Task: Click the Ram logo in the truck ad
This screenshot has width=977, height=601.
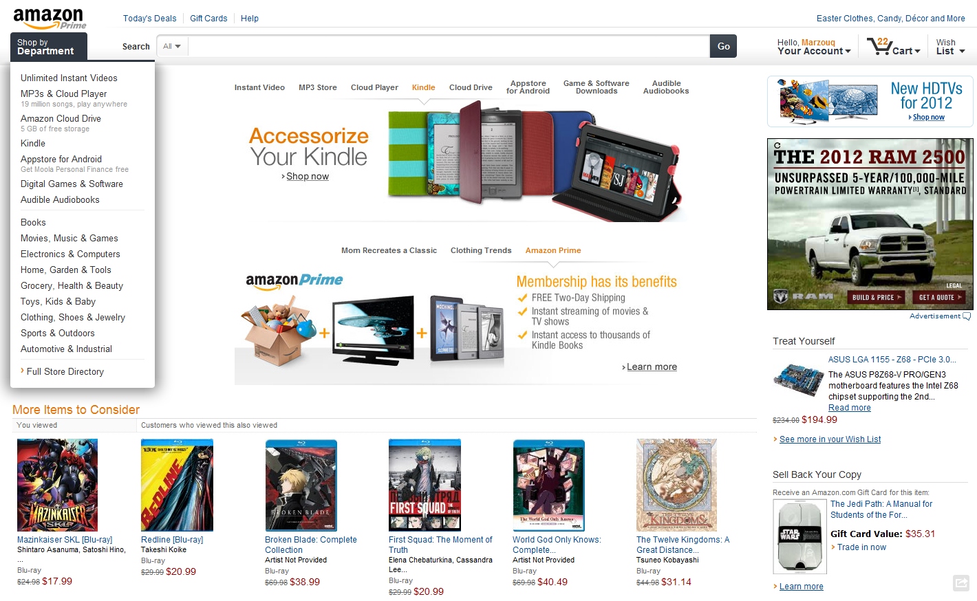Action: pos(803,297)
